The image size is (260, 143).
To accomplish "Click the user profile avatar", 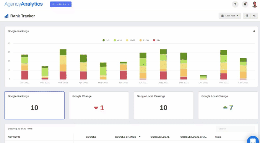I will click(x=255, y=4).
